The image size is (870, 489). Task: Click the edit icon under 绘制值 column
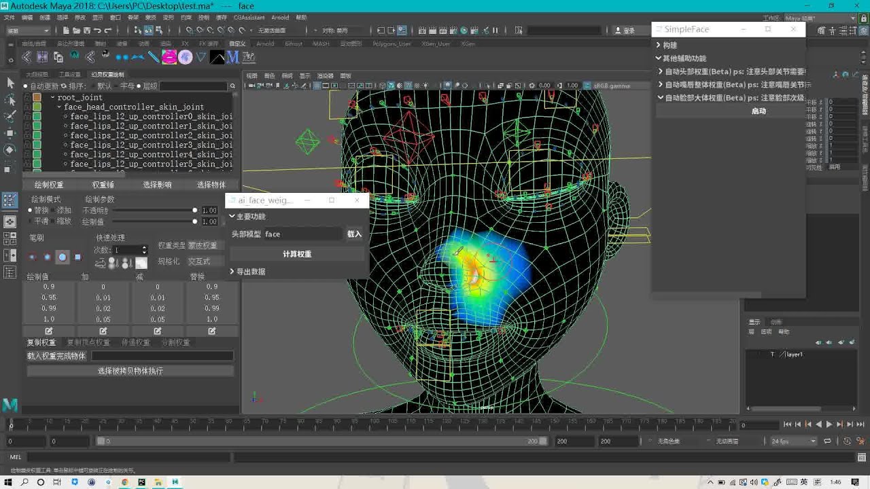click(49, 331)
